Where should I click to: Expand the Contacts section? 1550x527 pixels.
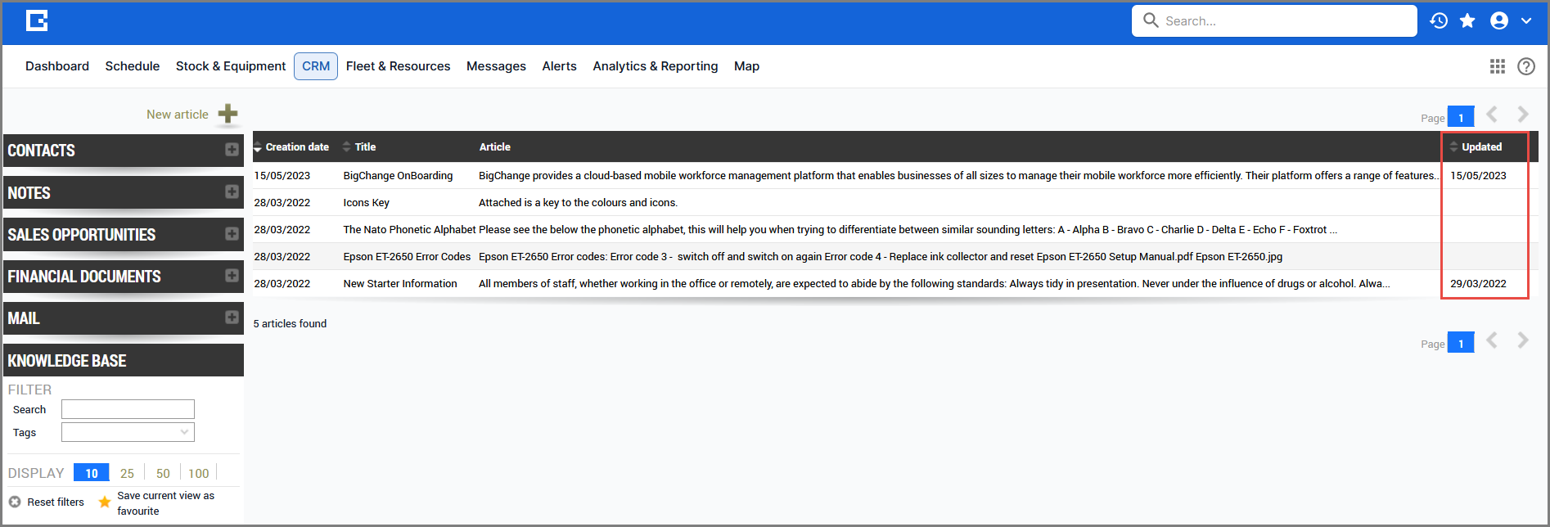pos(232,150)
